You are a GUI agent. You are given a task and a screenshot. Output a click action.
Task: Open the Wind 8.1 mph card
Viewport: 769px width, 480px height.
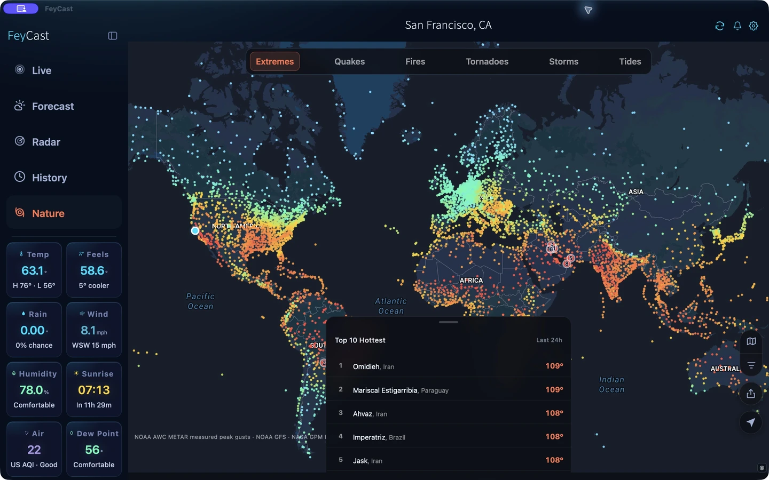(94, 330)
